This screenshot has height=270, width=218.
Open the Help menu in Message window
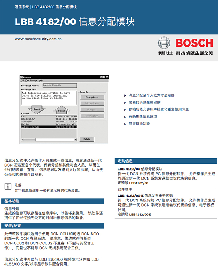coord(40,81)
